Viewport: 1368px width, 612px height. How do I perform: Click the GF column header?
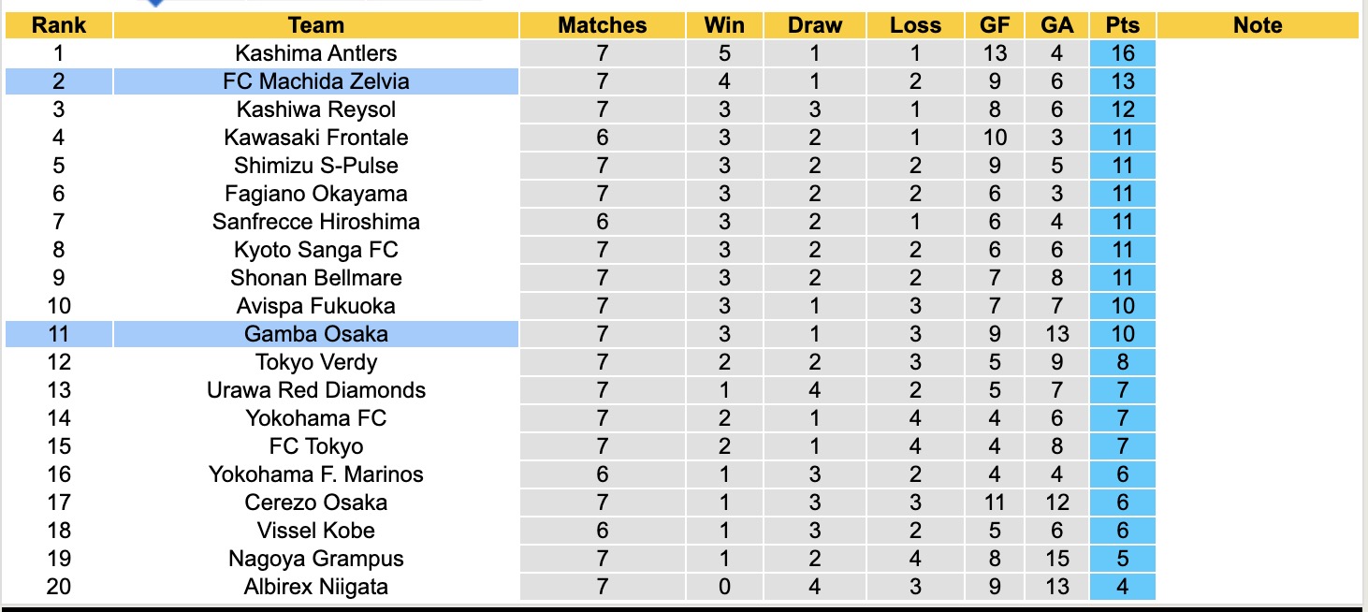point(995,25)
